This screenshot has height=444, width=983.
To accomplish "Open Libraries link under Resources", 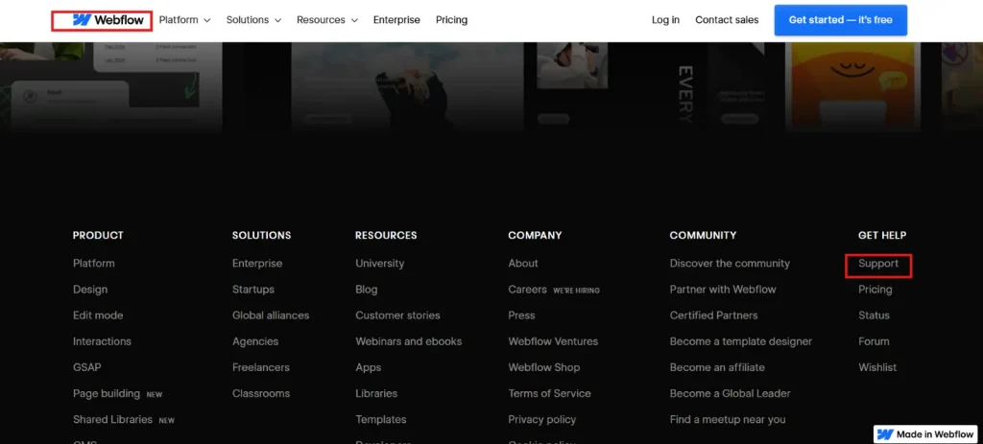I will coord(376,393).
